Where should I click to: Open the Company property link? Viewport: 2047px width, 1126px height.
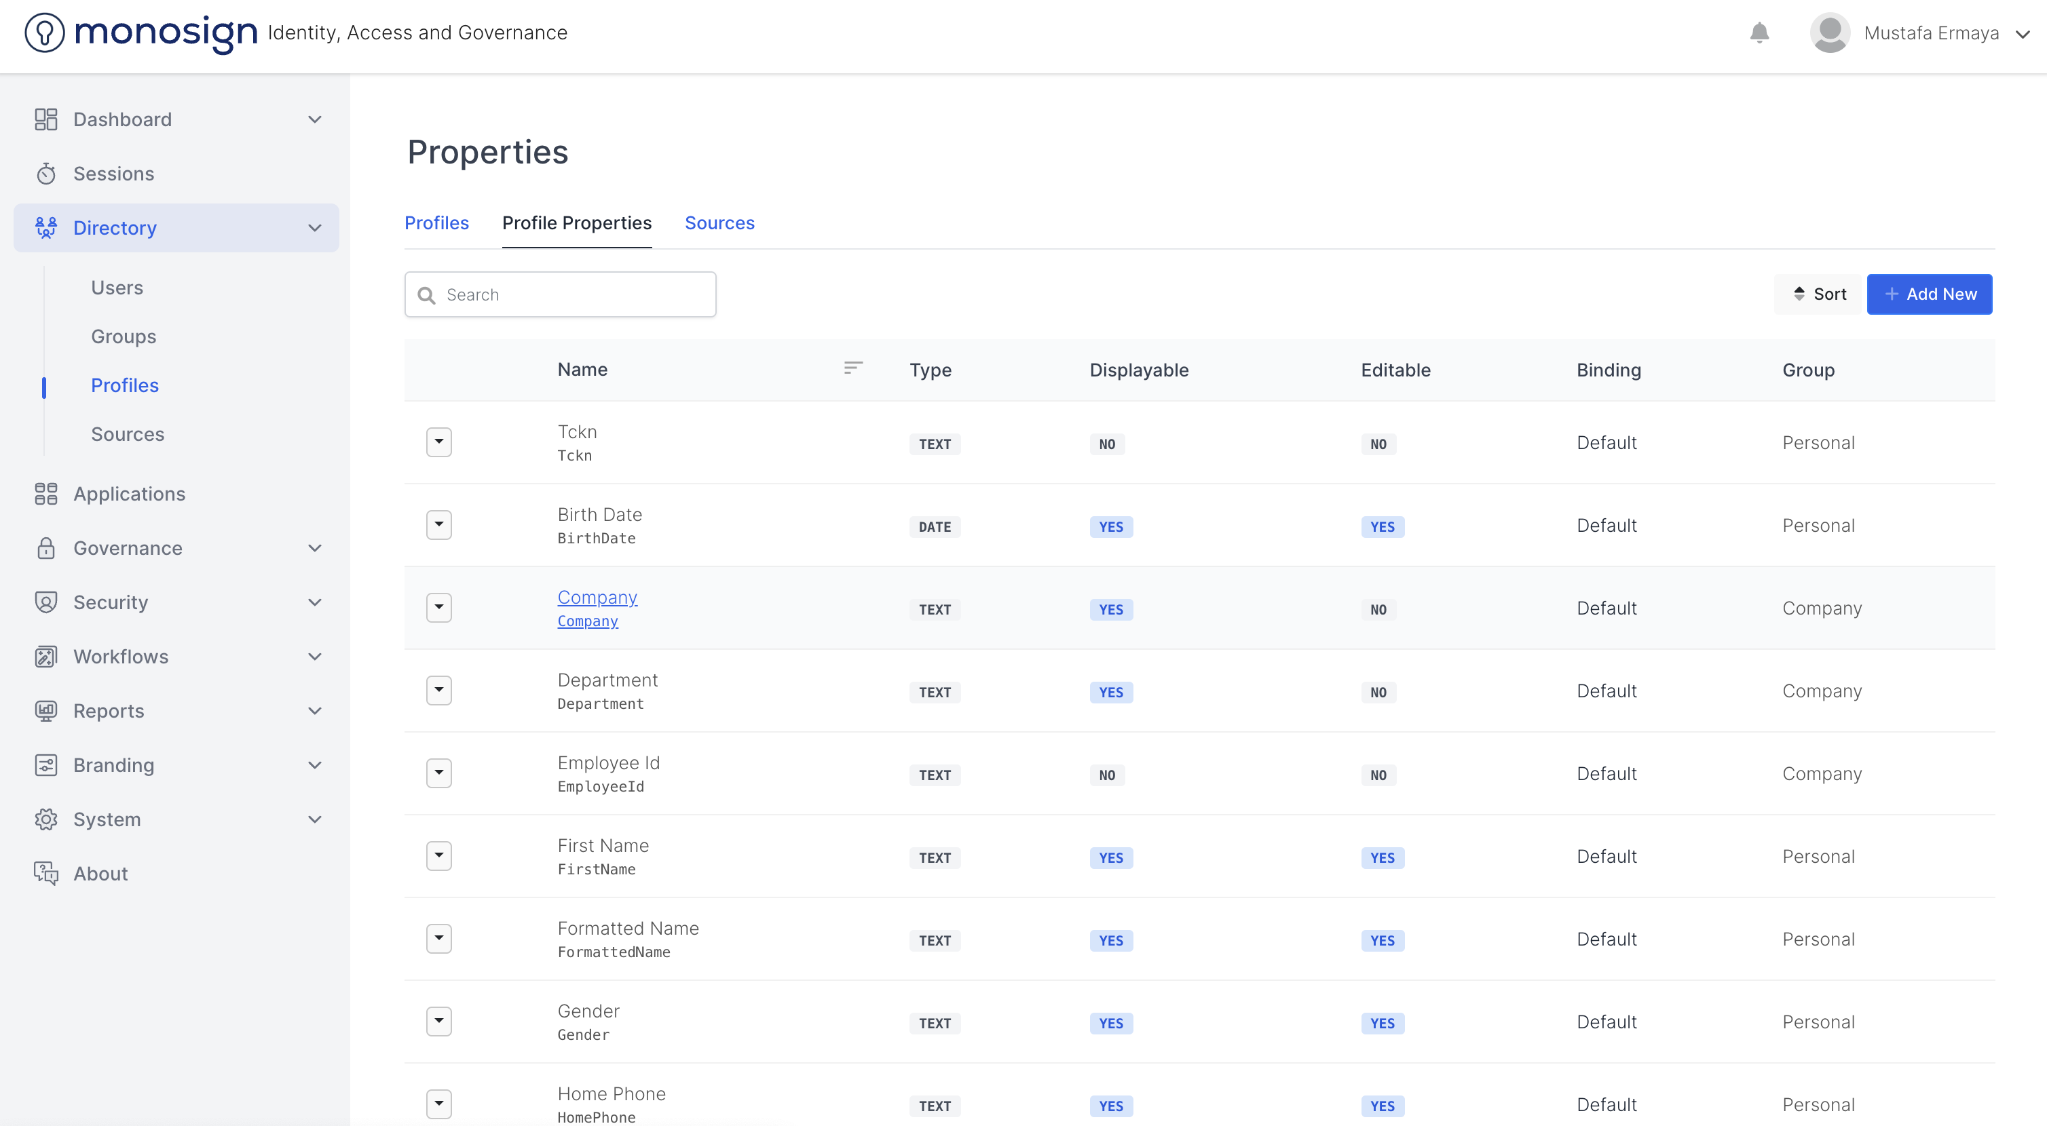(x=597, y=597)
